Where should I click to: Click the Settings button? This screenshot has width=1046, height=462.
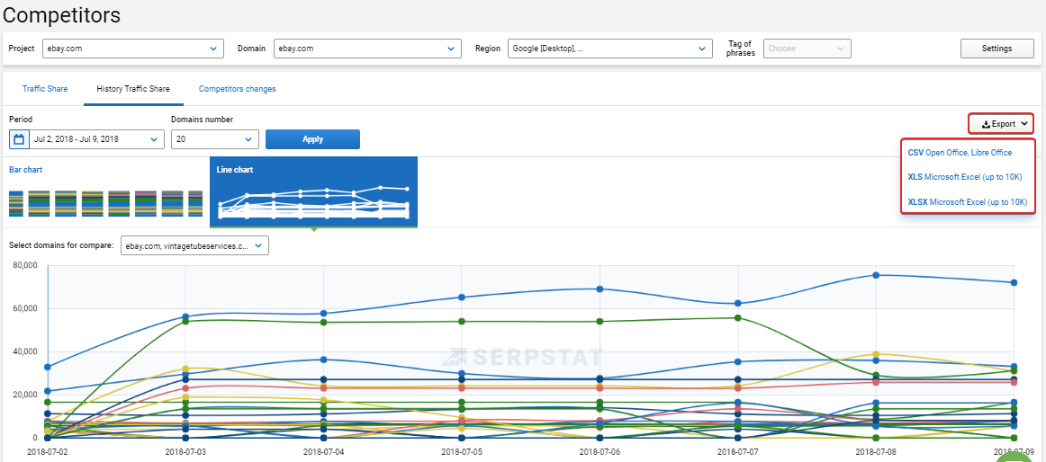[996, 49]
